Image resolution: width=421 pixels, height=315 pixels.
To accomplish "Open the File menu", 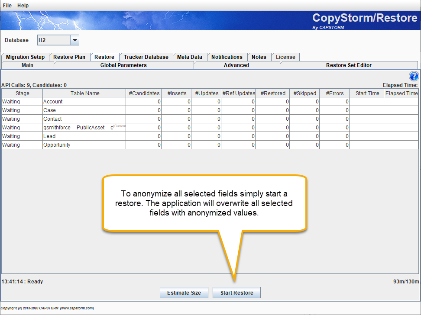I will (x=7, y=5).
